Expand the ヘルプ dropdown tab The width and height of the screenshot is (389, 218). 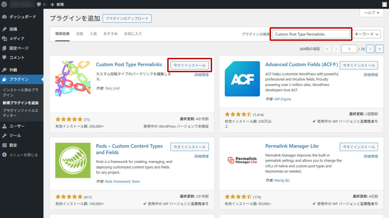pyautogui.click(x=371, y=13)
